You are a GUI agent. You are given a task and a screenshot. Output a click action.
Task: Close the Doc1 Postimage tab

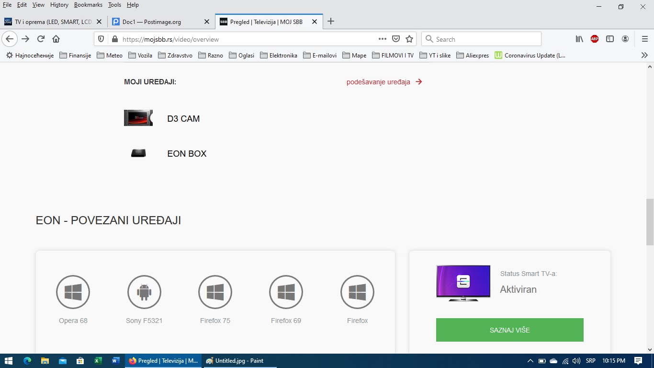(x=207, y=22)
